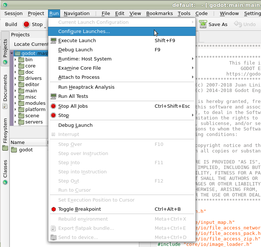Open the Navigation menu
261x247 pixels.
point(76,14)
